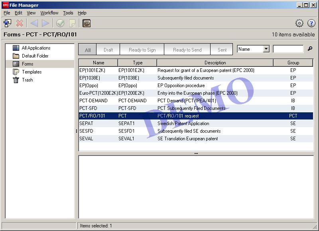Select the PCT-SFD form name
319x231 pixels.
(88, 108)
